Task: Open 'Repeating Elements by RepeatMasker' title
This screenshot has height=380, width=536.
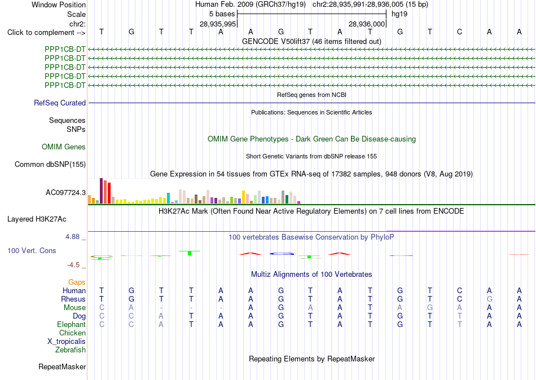Action: 311,359
